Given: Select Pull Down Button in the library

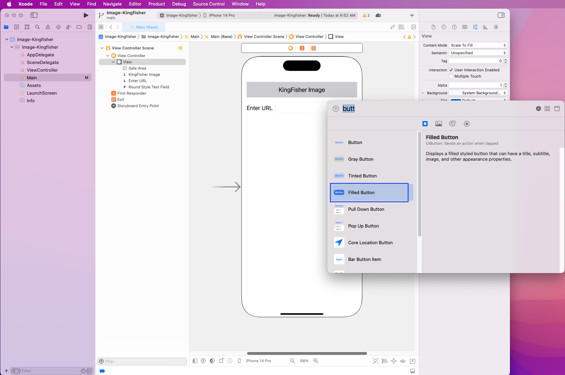Looking at the screenshot, I should (372, 209).
